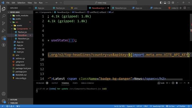The image size is (192, 108).
Task: Close the terminal panel
Action: pyautogui.click(x=189, y=83)
